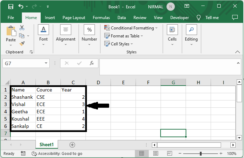Screen dimensions: 244x158
Task: Open the Formulas tab
Action: point(101,18)
